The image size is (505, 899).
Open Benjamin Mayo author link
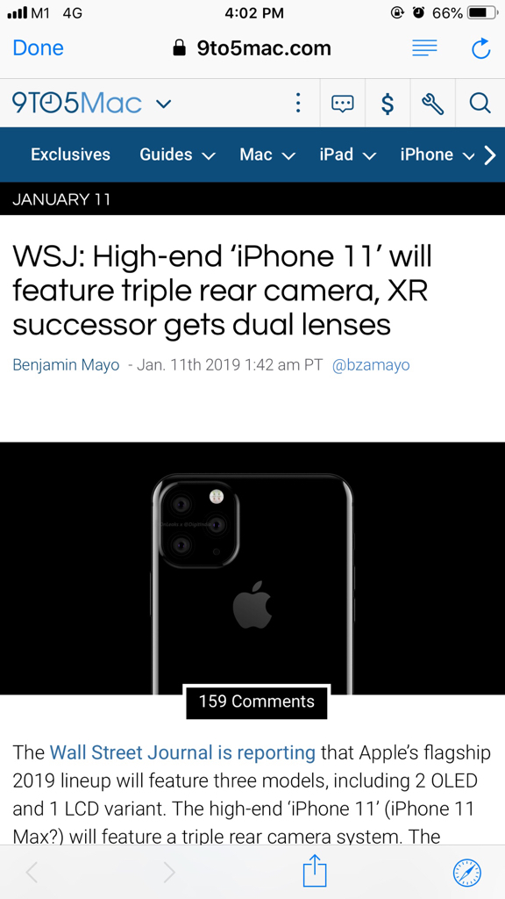[66, 365]
